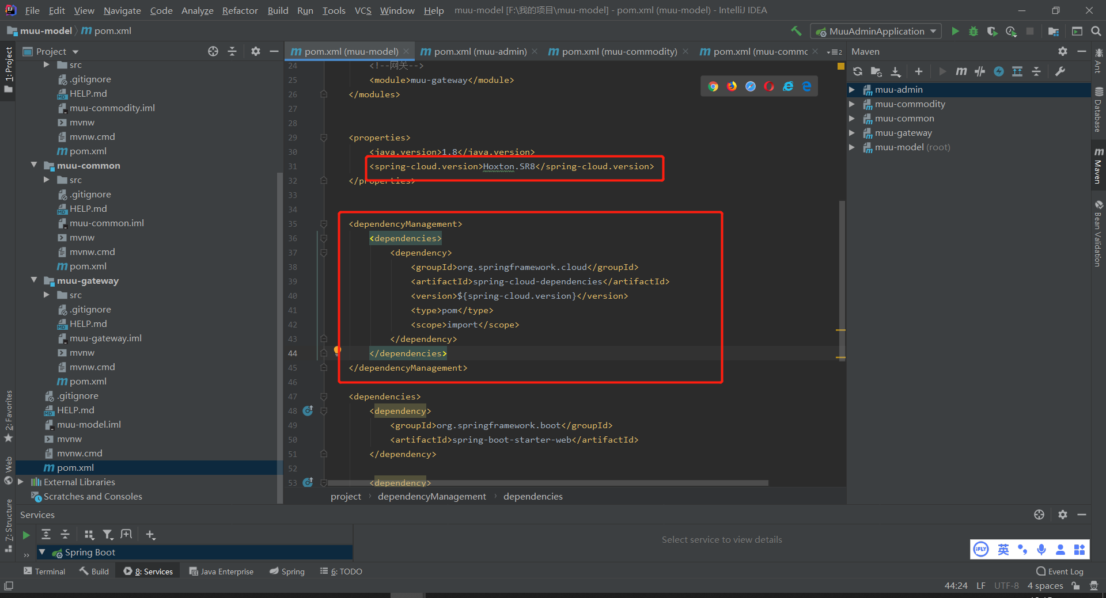
Task: Toggle Maven Offline Mode icon
Action: 980,71
